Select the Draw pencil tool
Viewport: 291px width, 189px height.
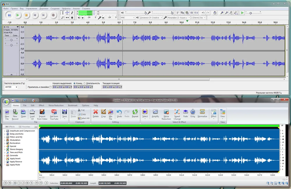pyautogui.click(x=72, y=13)
